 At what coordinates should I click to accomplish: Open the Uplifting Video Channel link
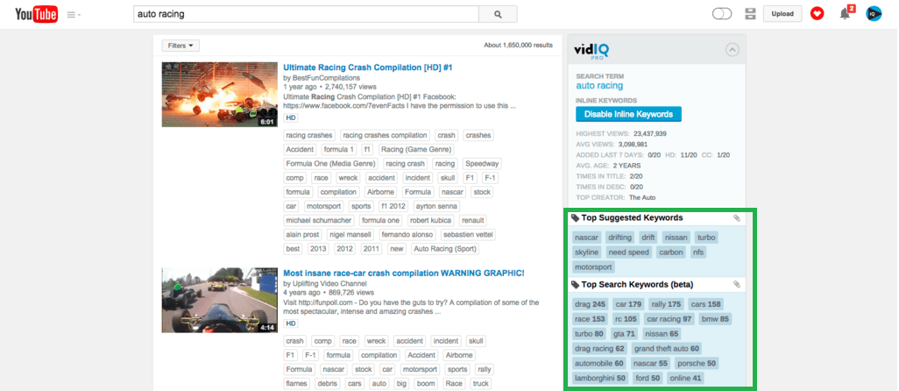click(329, 283)
